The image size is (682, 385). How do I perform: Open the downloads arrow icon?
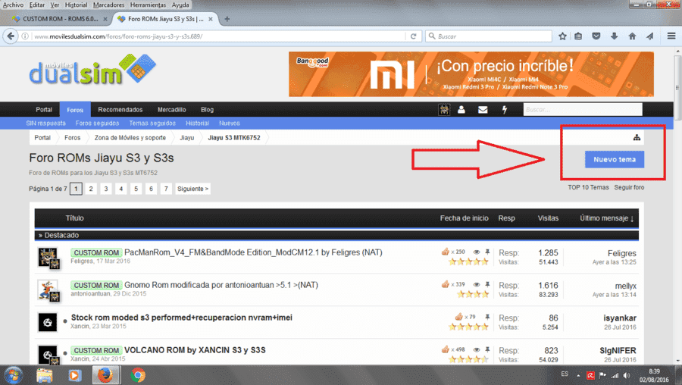(x=614, y=36)
